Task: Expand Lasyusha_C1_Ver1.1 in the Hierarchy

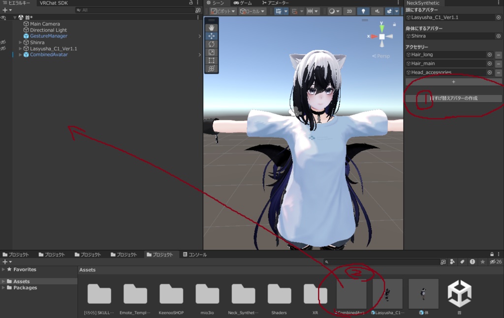Action: click(20, 49)
